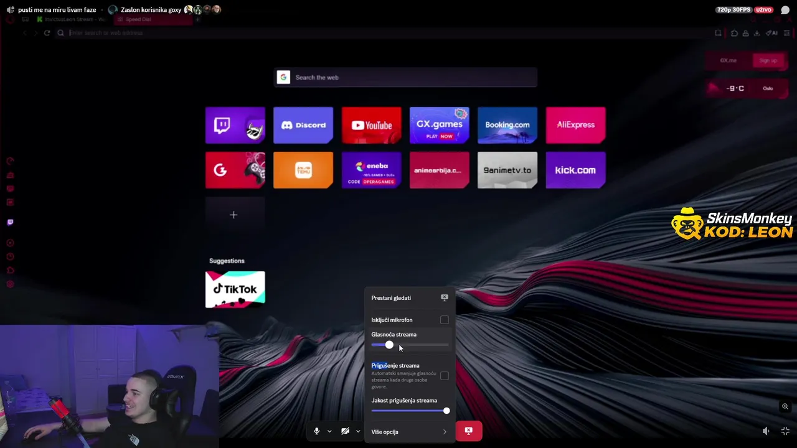Open the orange Temu speed dial tile
Screen dimensions: 797x448
303,170
